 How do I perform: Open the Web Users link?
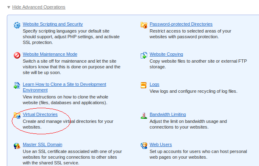tap(161, 144)
